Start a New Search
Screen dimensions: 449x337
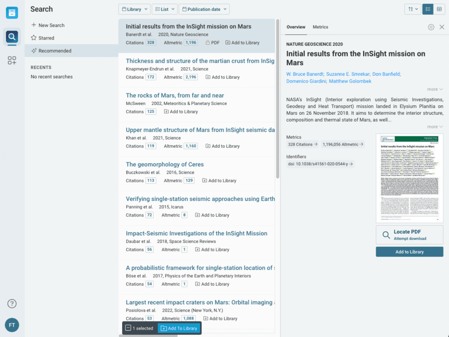(x=51, y=25)
